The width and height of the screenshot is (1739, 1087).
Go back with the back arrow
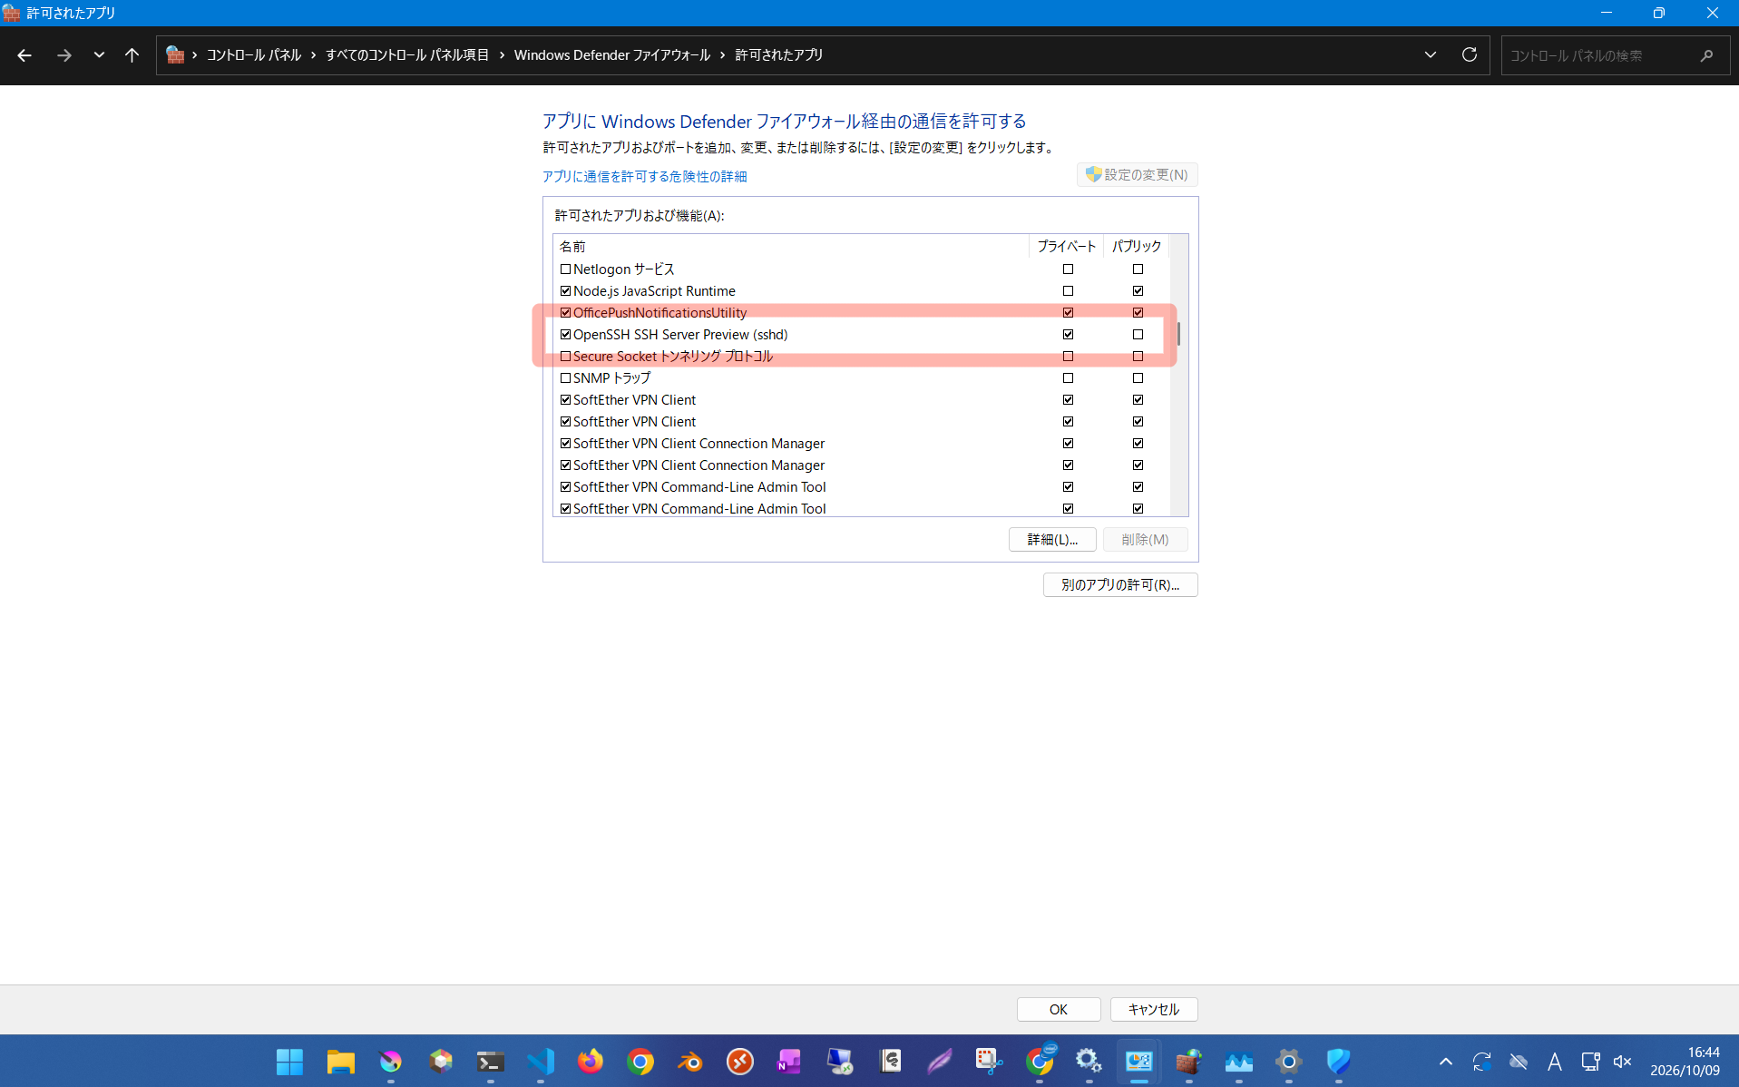24,55
